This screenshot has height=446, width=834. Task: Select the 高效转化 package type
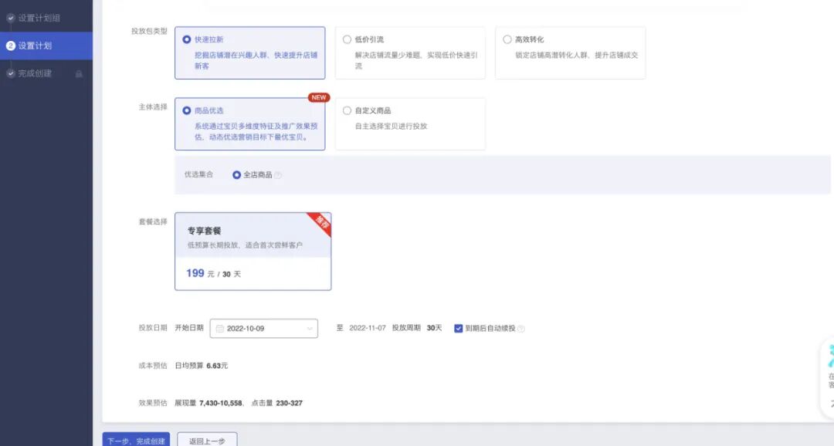(507, 39)
